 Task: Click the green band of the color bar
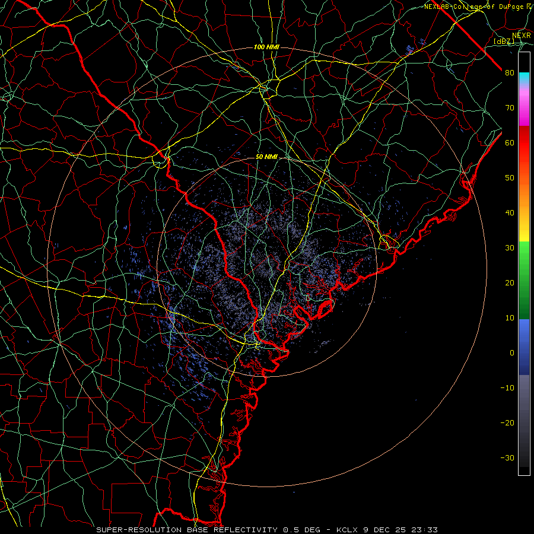524,281
